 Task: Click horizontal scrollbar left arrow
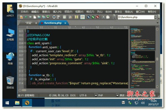coord(20,90)
